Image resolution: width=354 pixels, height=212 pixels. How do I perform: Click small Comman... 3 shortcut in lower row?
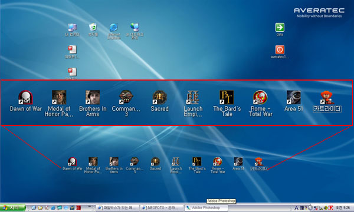(x=135, y=165)
